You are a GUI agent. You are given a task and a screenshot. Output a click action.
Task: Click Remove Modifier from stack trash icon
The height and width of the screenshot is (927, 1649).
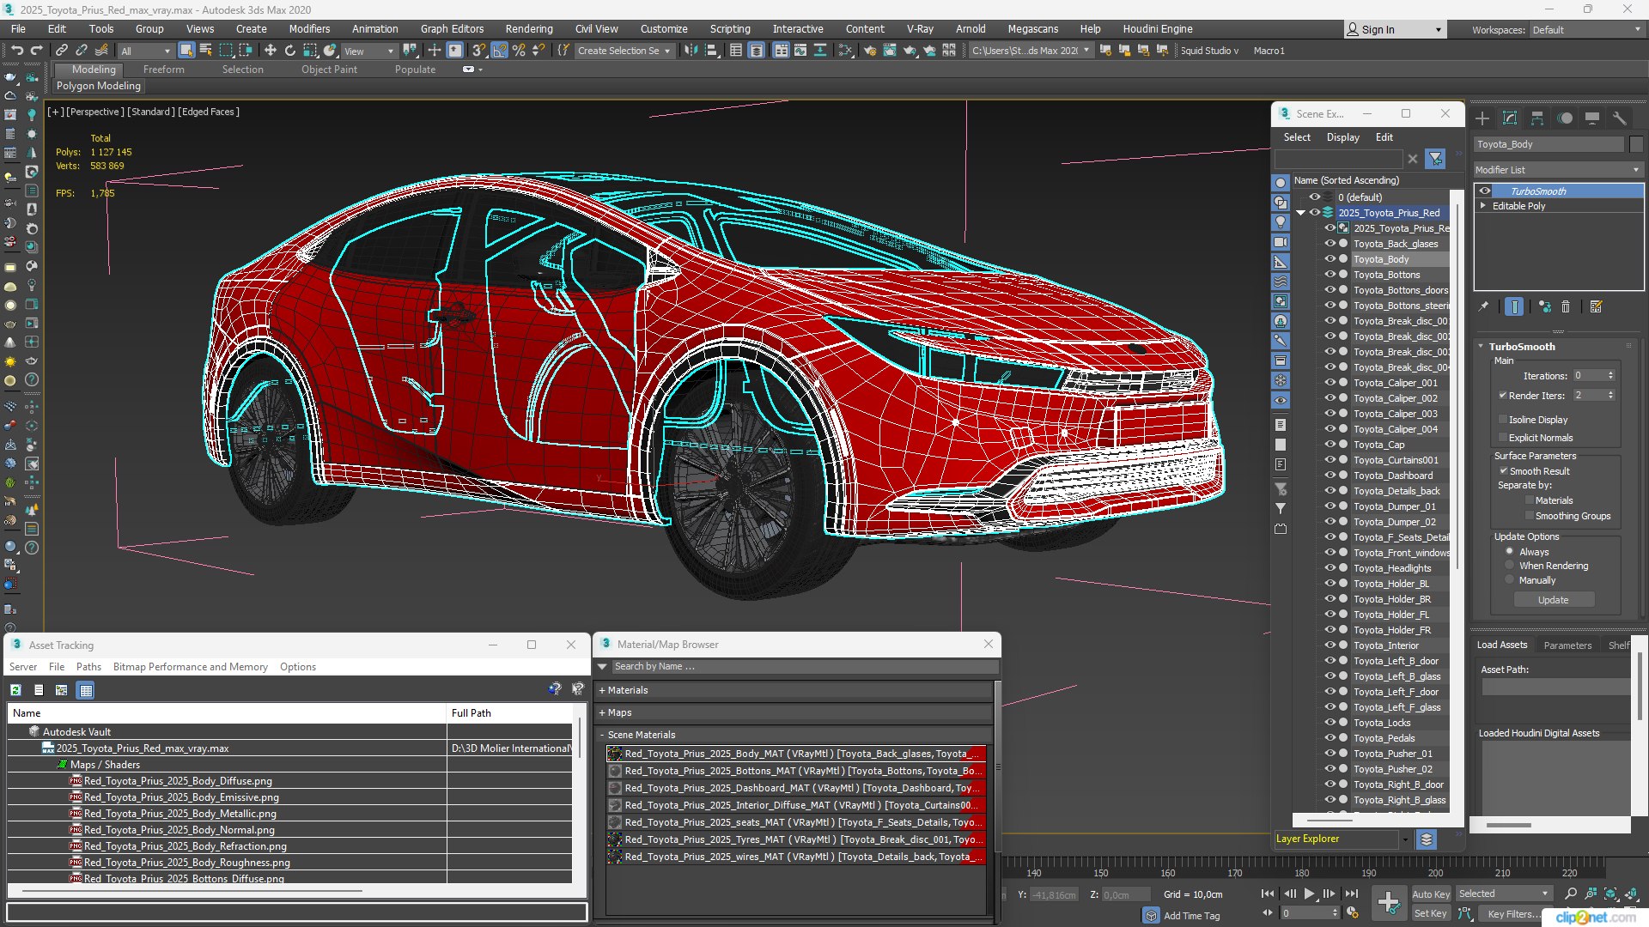1566,306
